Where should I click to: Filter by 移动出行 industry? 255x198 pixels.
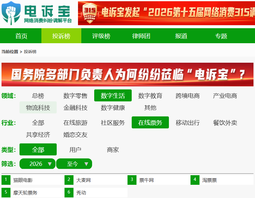pos(188,123)
